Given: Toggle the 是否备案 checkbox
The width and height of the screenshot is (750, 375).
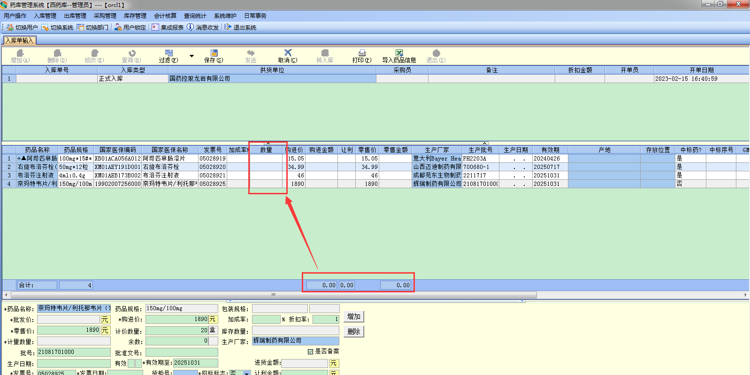Looking at the screenshot, I should pos(310,352).
